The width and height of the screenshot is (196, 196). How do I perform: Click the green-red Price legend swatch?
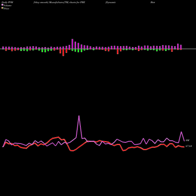2,8
